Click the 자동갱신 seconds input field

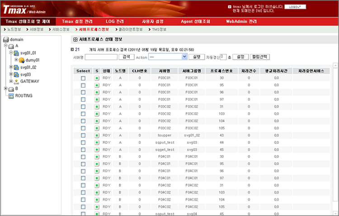223,57
